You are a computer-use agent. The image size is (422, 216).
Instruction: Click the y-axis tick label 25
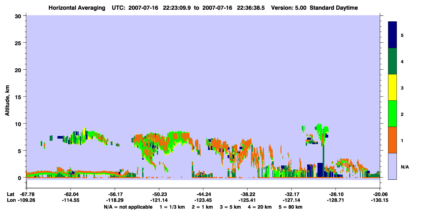pos(19,43)
